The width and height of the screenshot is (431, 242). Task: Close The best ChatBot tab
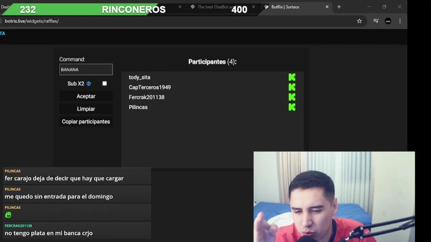tap(253, 7)
